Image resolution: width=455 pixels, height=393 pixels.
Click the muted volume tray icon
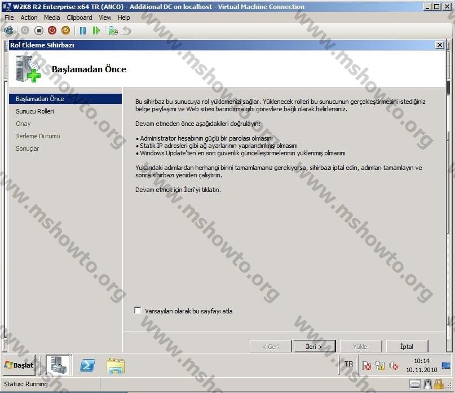click(394, 365)
